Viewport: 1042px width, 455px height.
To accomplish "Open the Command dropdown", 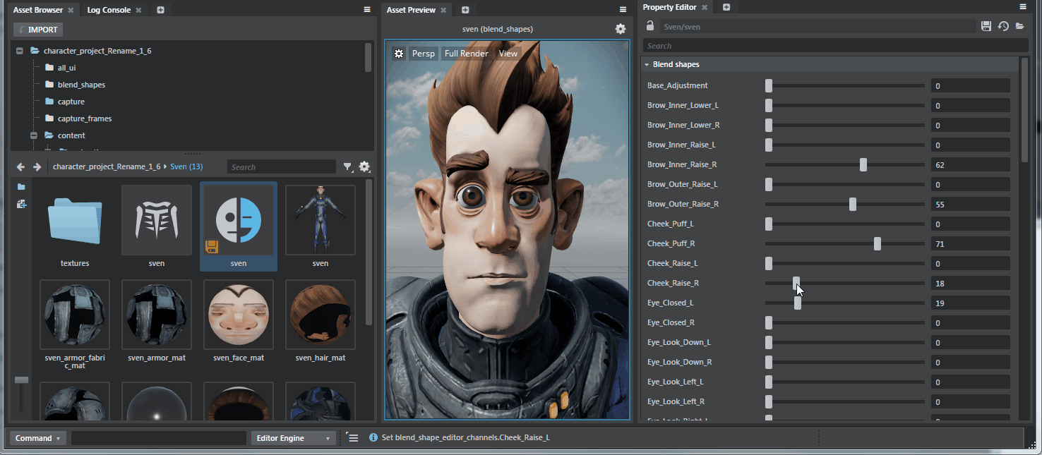I will (x=38, y=438).
